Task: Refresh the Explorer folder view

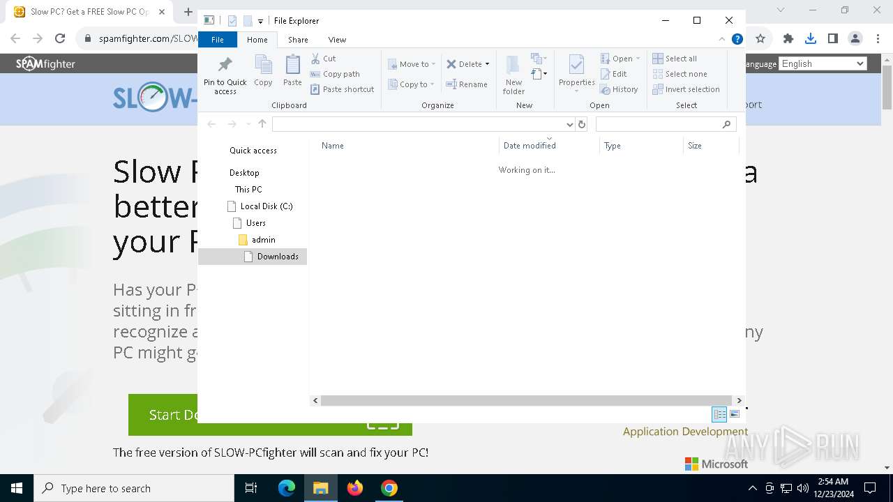Action: 582,124
